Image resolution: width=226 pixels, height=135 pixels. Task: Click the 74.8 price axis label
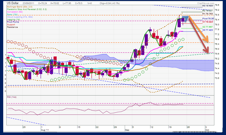pos(217,63)
